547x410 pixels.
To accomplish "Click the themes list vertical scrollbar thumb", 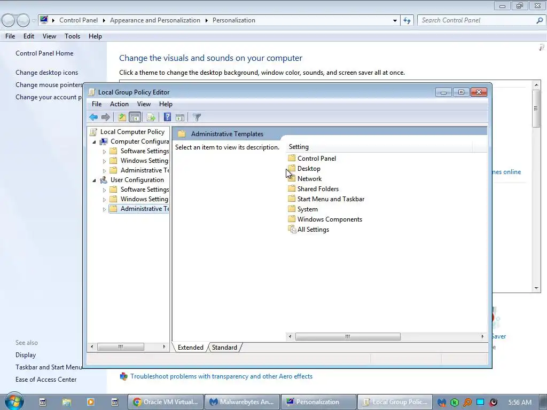I will click(x=536, y=108).
